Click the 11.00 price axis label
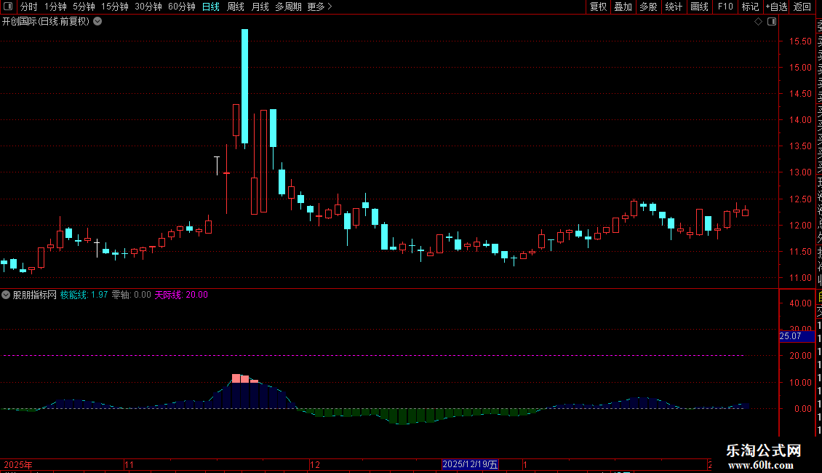822x473 pixels. [800, 277]
